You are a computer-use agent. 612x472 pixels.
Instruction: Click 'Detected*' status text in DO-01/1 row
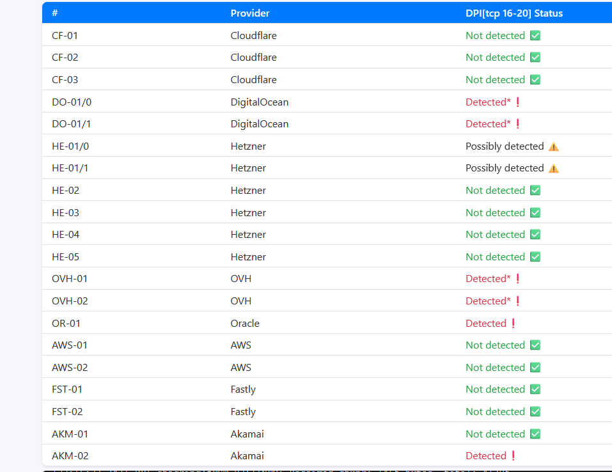click(x=488, y=124)
